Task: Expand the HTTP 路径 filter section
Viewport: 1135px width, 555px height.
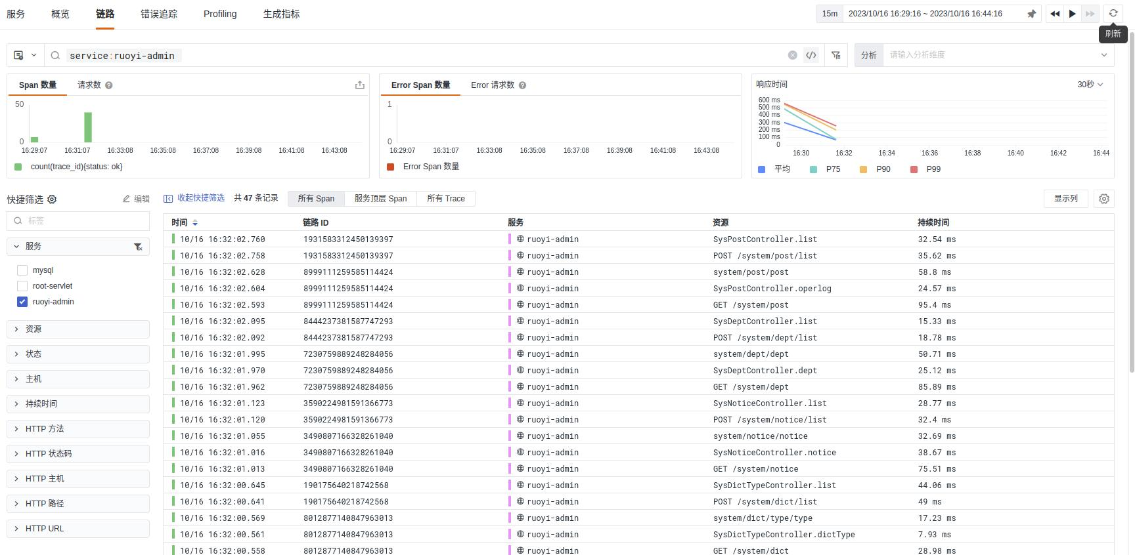Action: [x=78, y=504]
